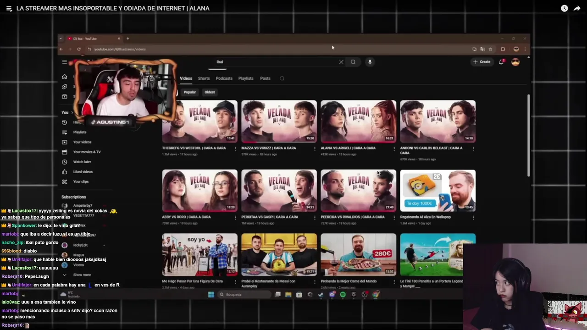
Task: Sort videos by Oldest
Action: point(210,92)
